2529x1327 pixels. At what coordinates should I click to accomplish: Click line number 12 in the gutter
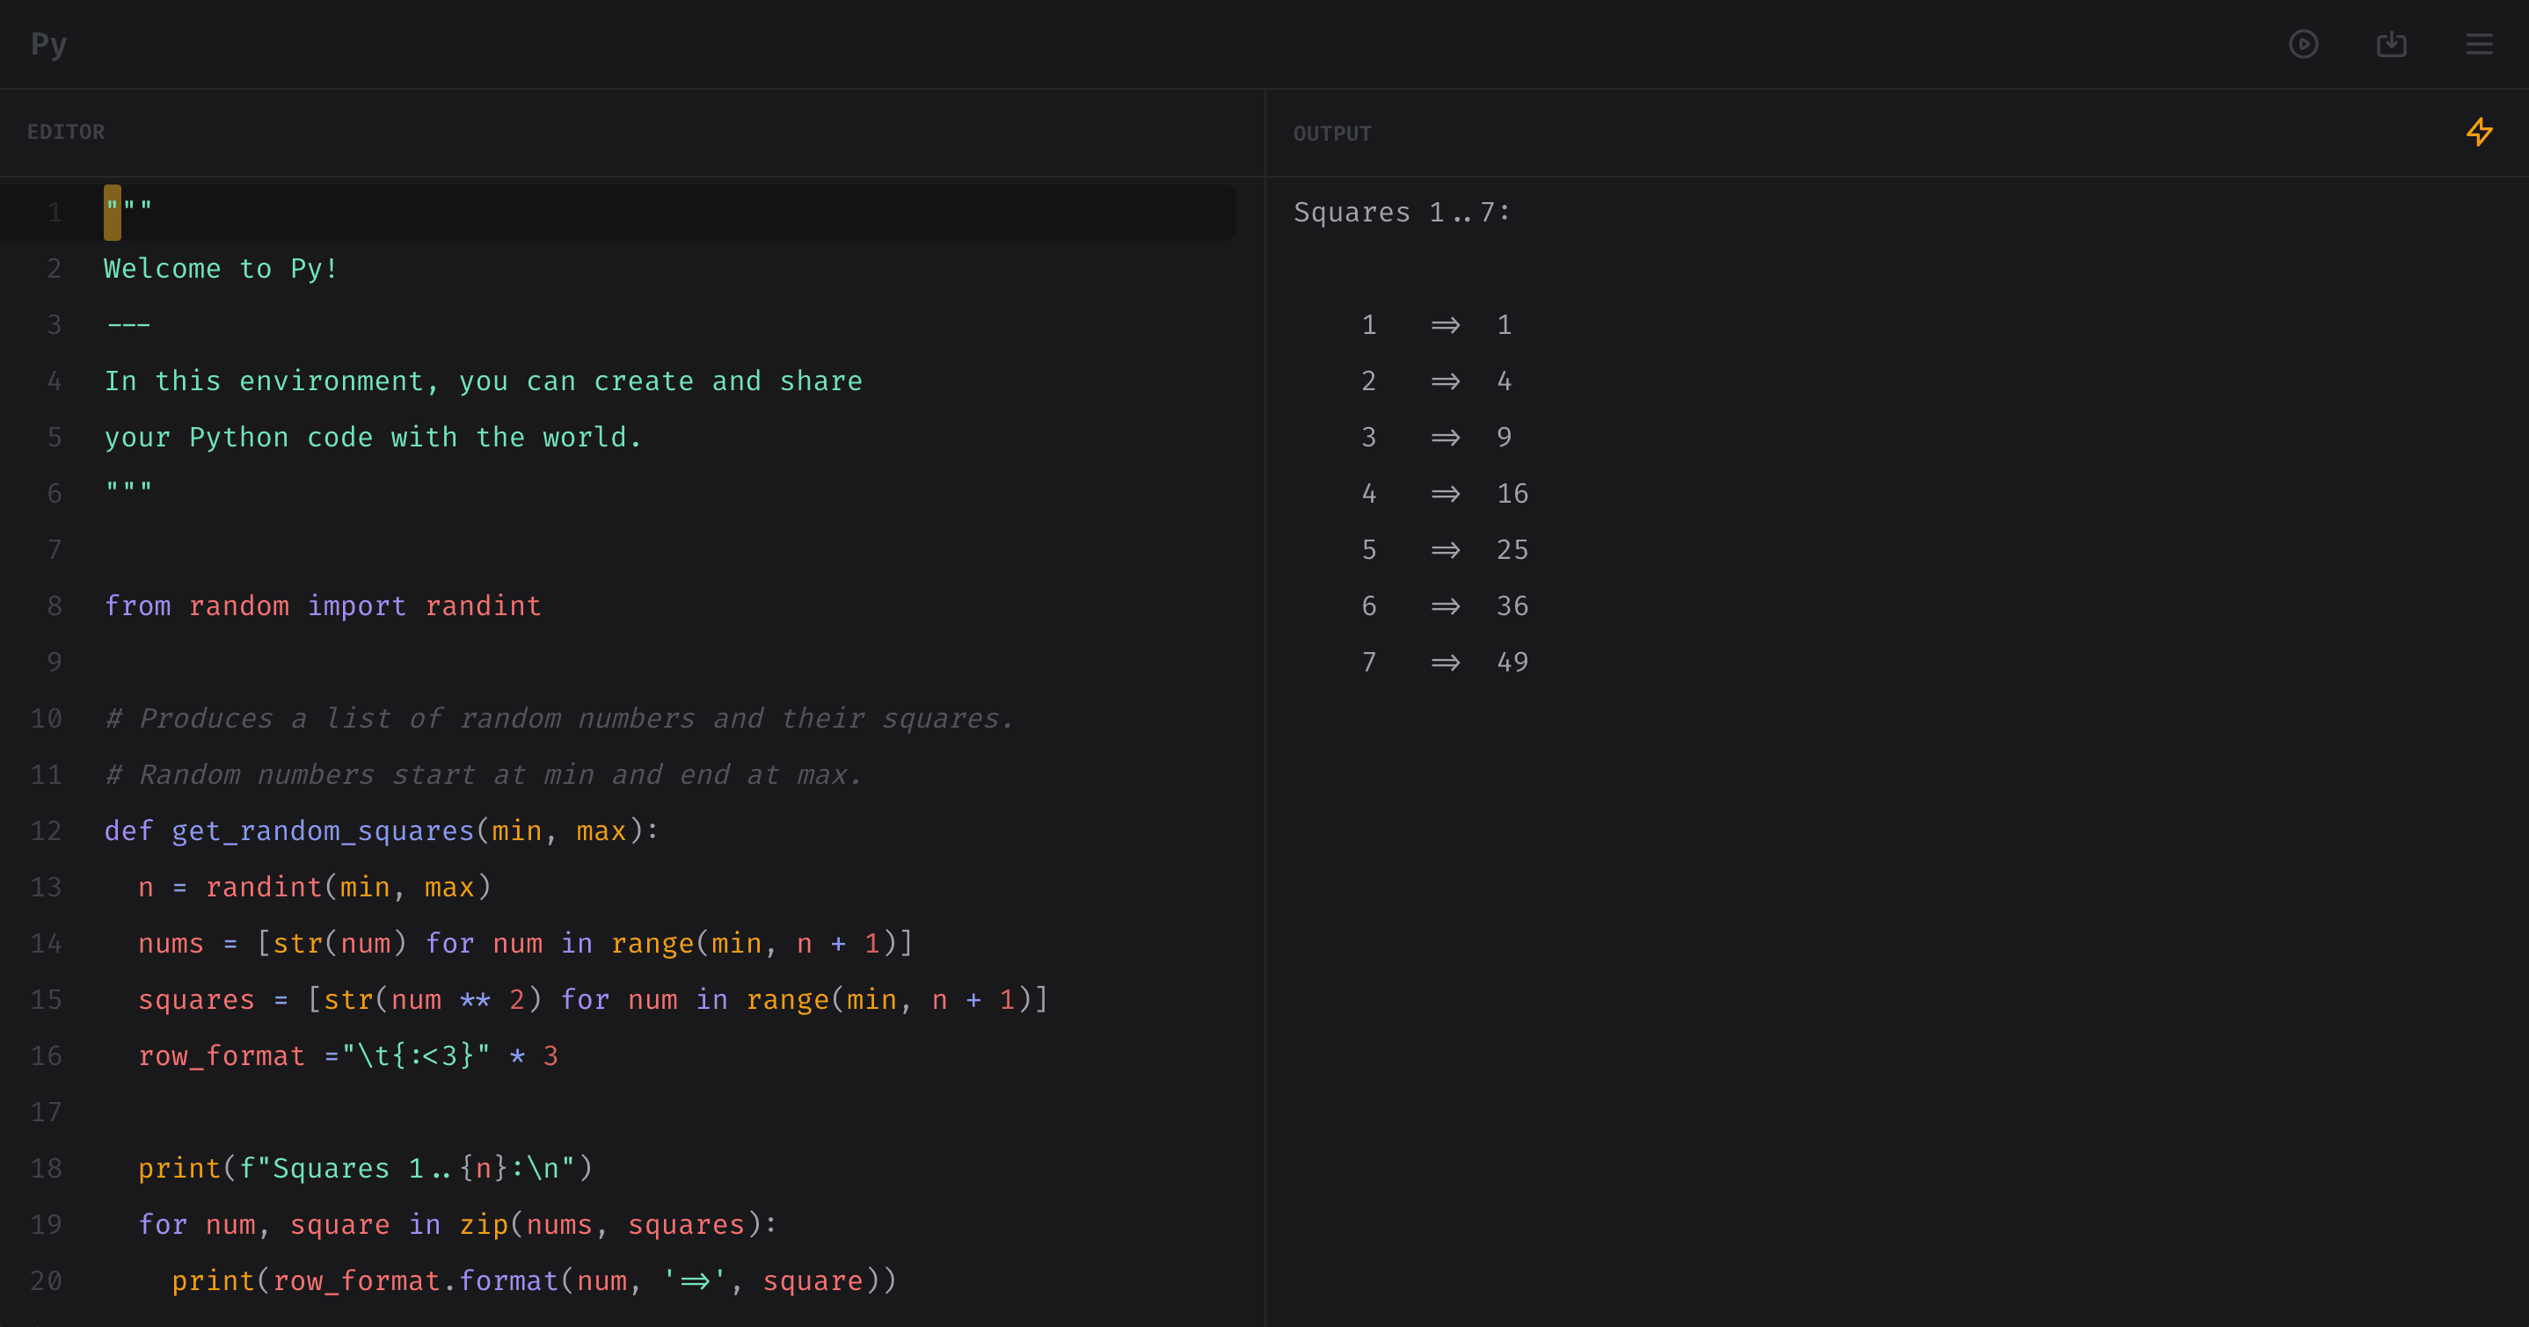coord(46,830)
